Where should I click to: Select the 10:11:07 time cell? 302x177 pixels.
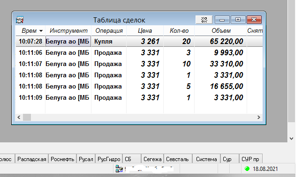pyautogui.click(x=30, y=64)
